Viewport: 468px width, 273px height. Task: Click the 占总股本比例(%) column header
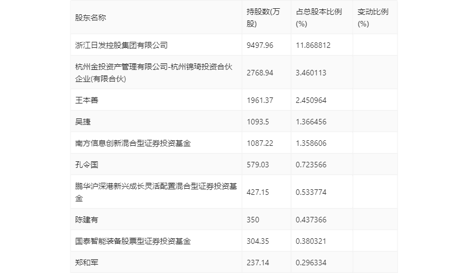pos(319,18)
